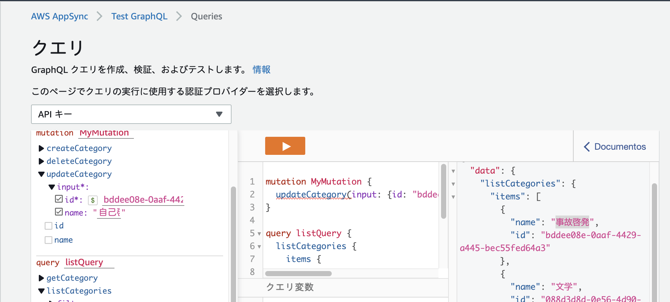670x302 pixels.
Task: Click the listCategories label in explorer
Action: [x=79, y=291]
